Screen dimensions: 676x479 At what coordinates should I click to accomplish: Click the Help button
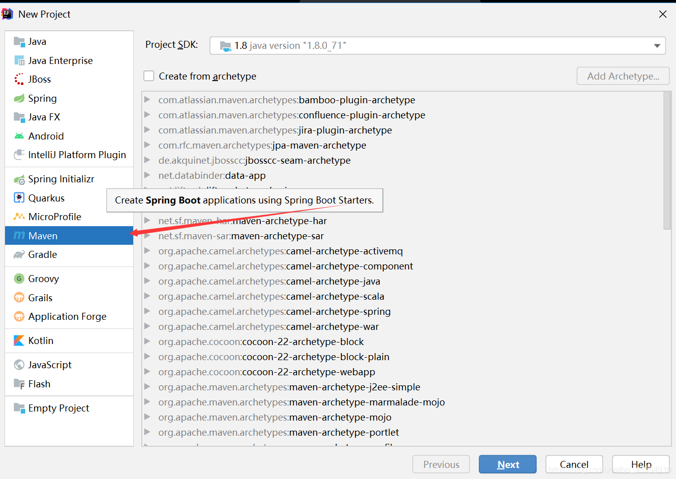641,464
